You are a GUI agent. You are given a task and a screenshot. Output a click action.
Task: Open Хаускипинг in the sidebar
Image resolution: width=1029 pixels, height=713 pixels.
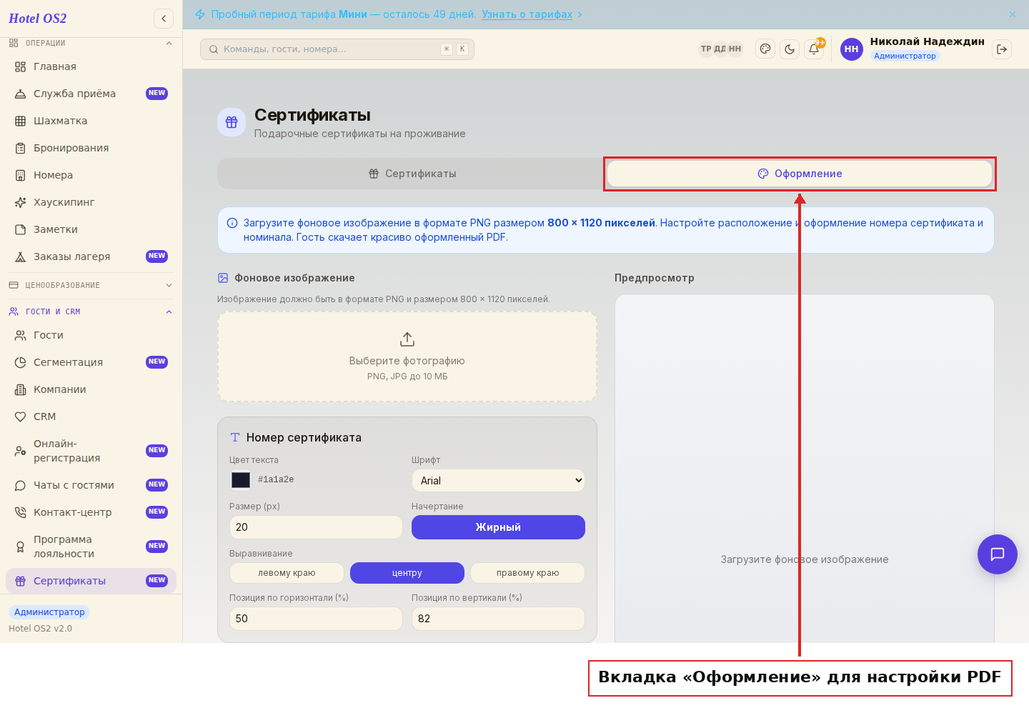[x=91, y=202]
